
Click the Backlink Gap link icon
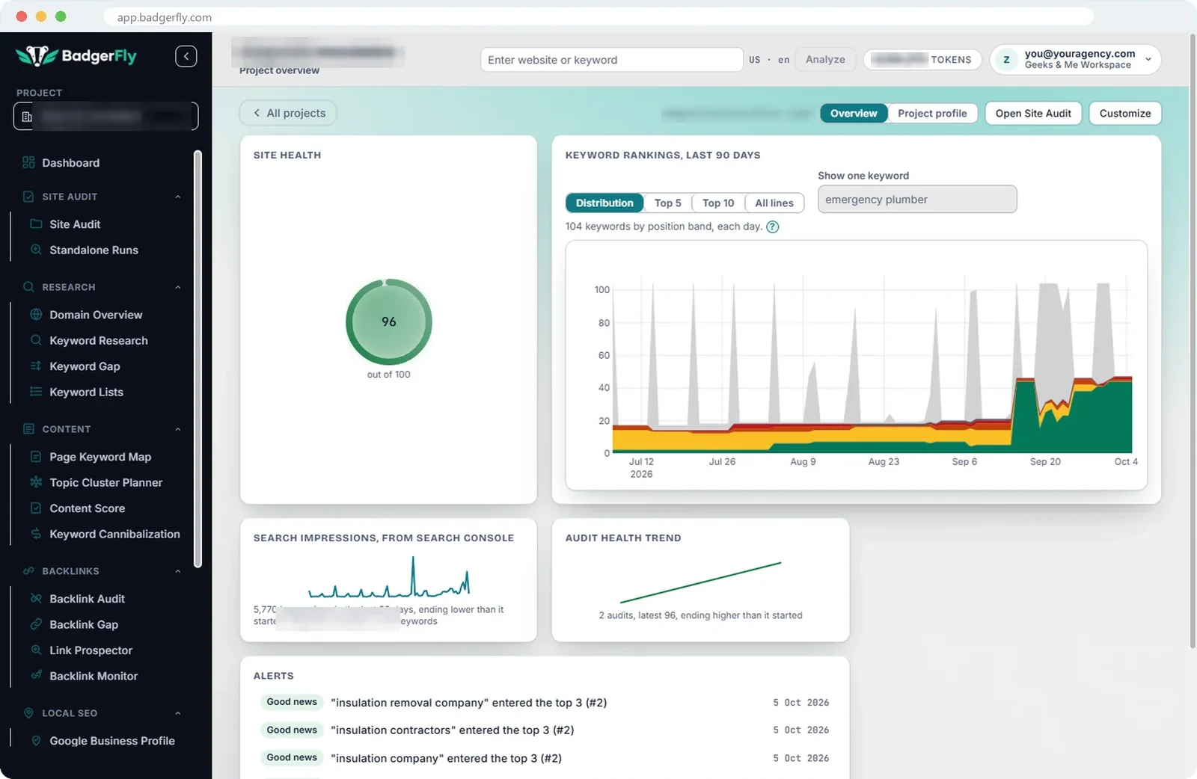tap(36, 624)
